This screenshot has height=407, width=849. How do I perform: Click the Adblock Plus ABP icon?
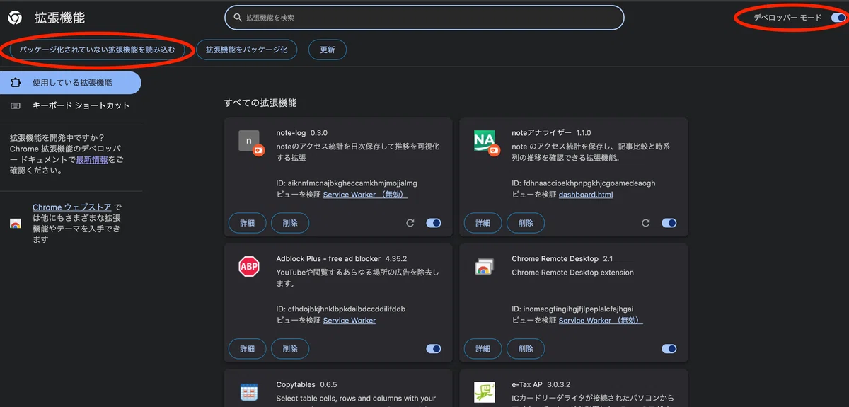point(249,267)
